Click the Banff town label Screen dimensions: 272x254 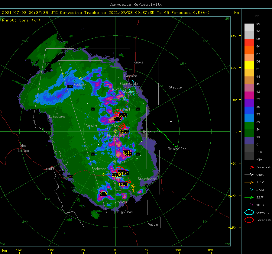click(50, 169)
